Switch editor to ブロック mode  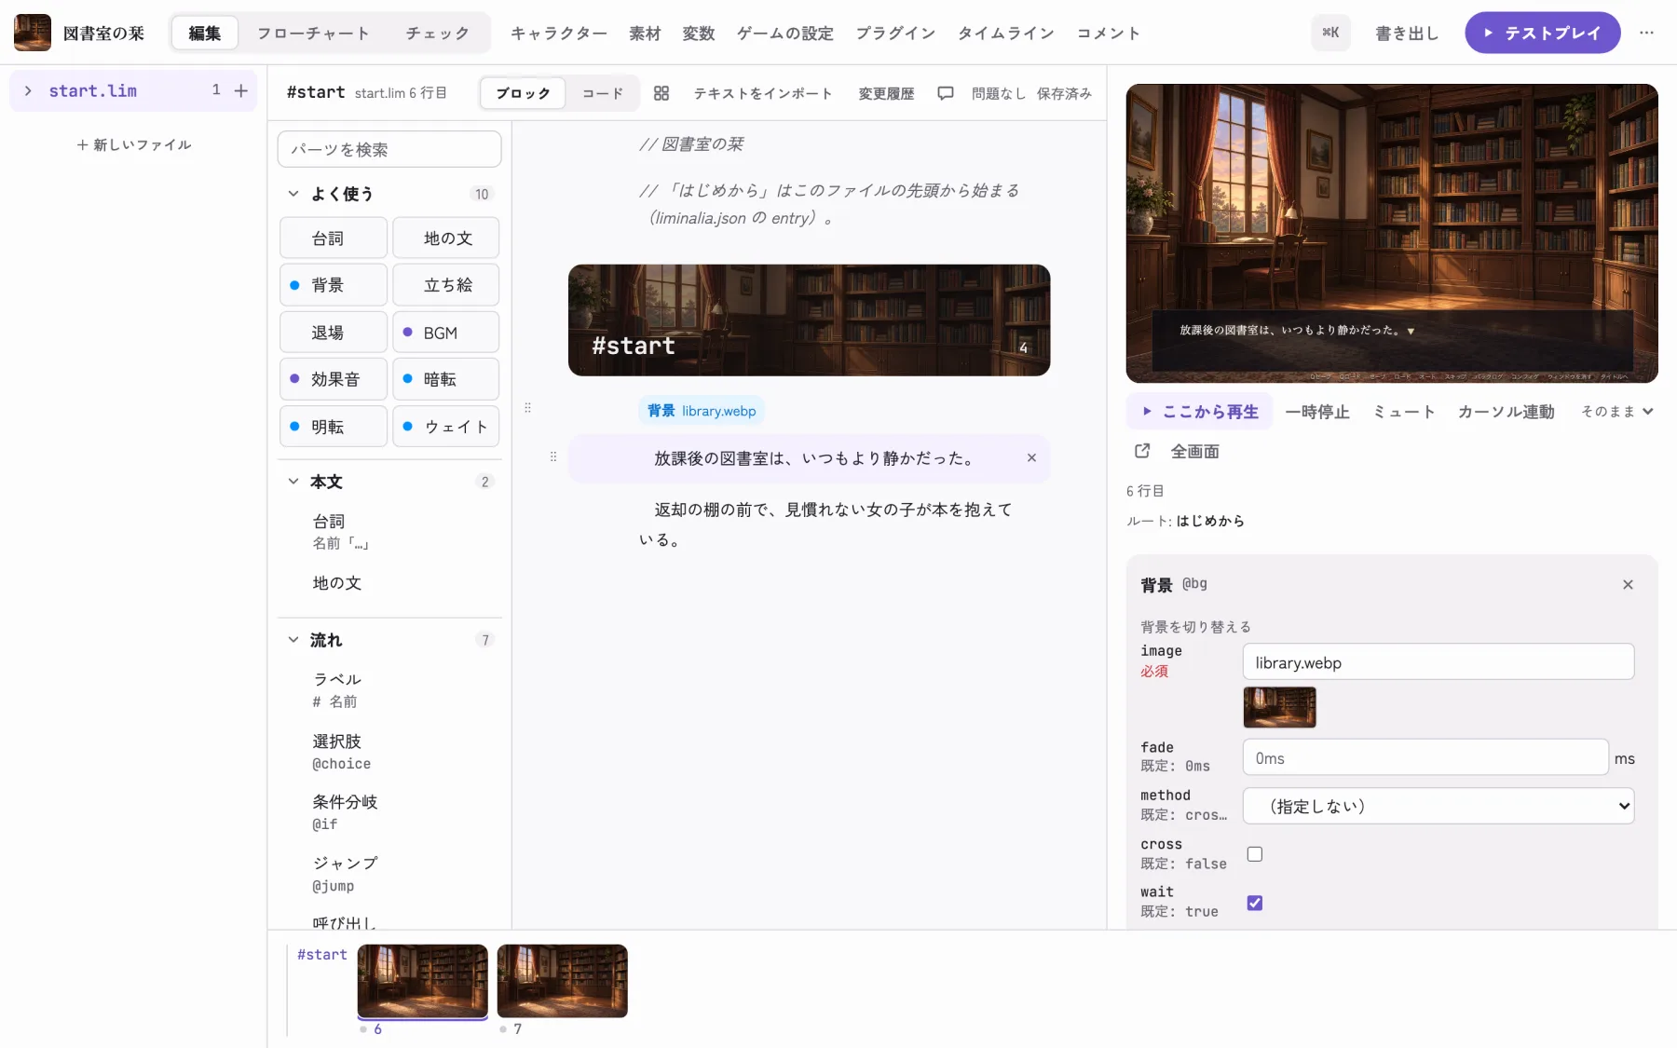point(524,93)
